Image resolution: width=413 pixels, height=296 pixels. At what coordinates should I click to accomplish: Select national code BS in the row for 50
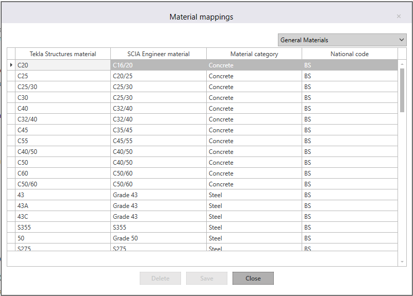pyautogui.click(x=350, y=238)
